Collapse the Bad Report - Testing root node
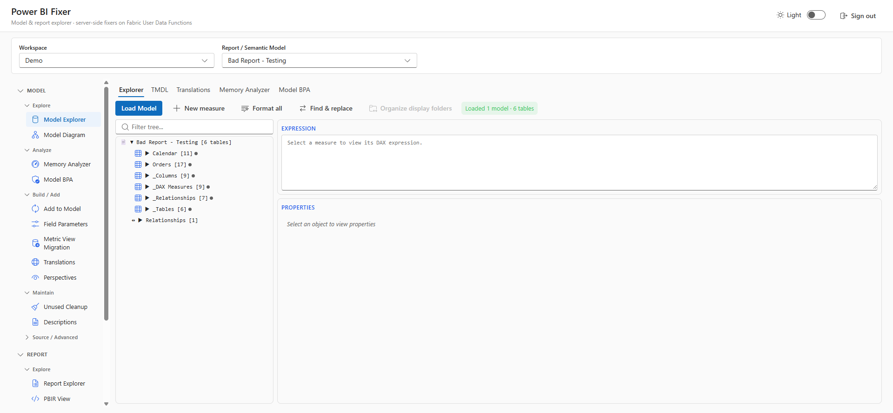The height and width of the screenshot is (413, 893). pyautogui.click(x=132, y=142)
